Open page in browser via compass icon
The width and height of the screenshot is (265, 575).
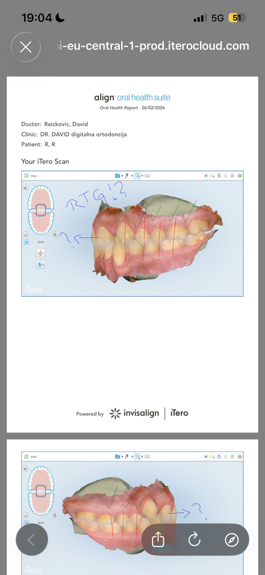click(232, 540)
